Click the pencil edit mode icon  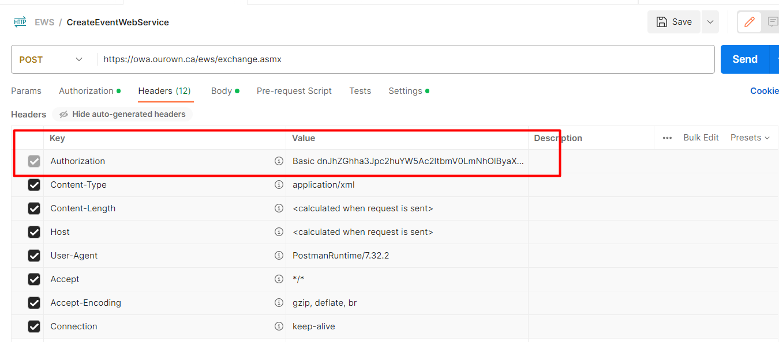point(750,22)
